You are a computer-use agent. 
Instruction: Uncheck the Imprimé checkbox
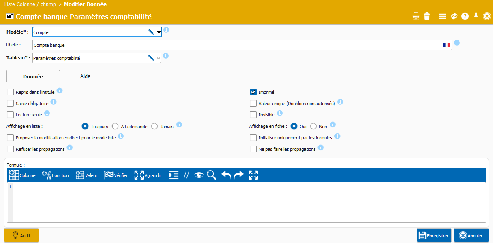click(253, 92)
